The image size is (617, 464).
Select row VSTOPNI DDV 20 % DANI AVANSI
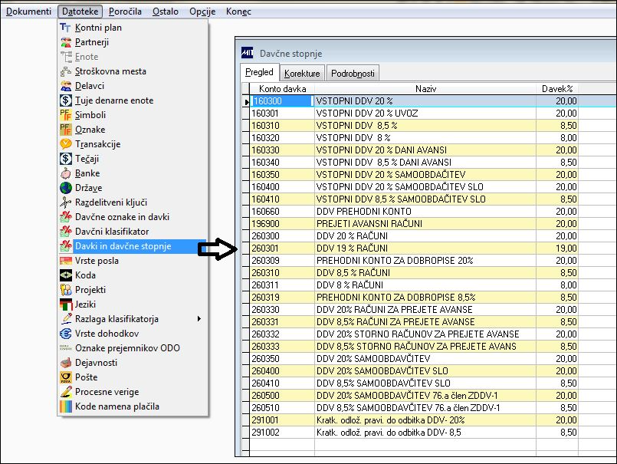pos(414,150)
